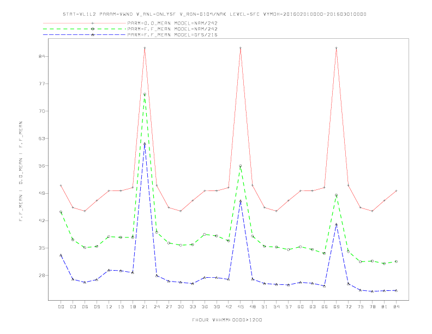Click the y-axis tick label 56
432x334 pixels.
(x=41, y=165)
